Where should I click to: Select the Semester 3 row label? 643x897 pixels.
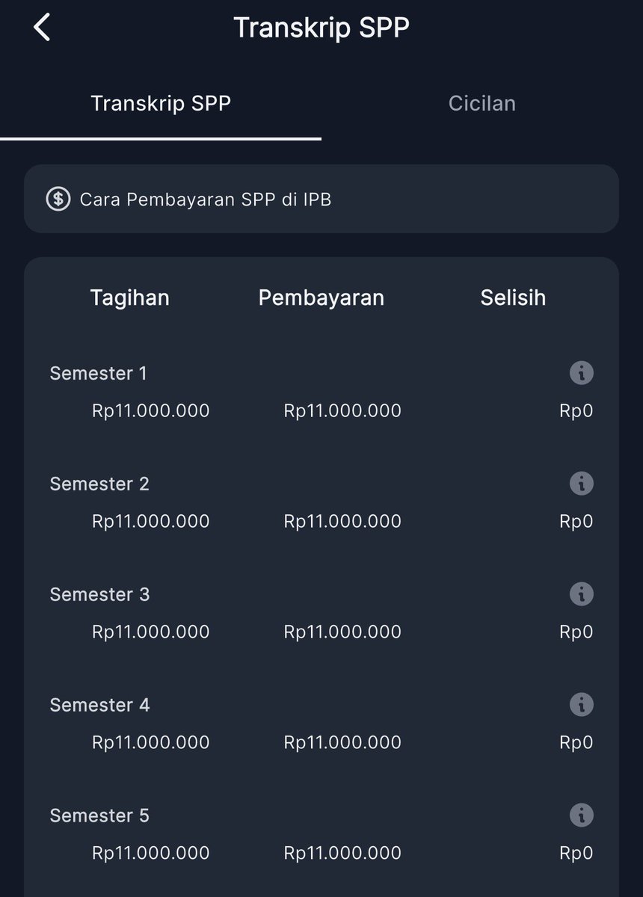99,594
